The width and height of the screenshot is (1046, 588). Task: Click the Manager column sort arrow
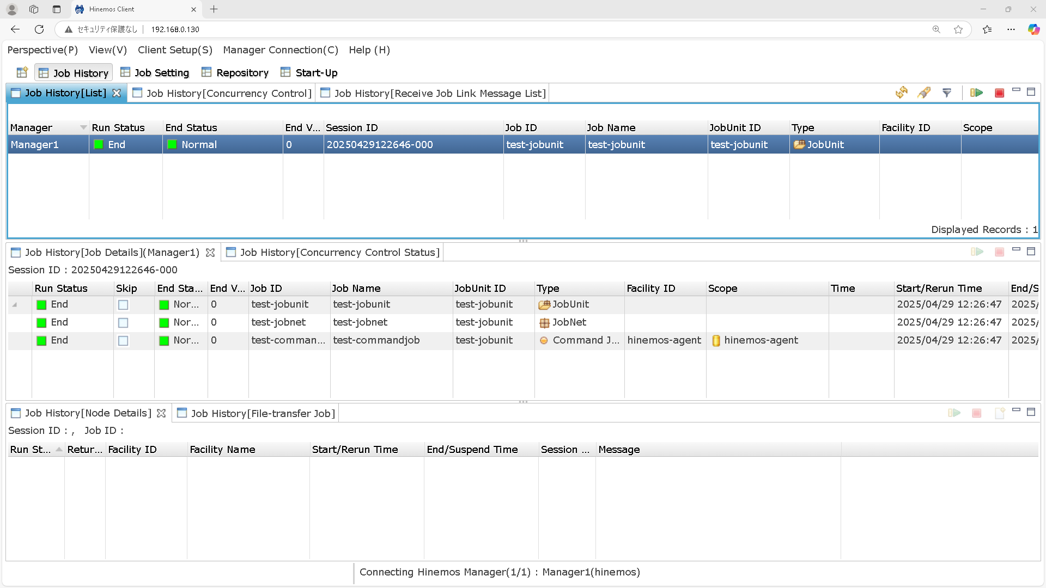[x=83, y=127]
